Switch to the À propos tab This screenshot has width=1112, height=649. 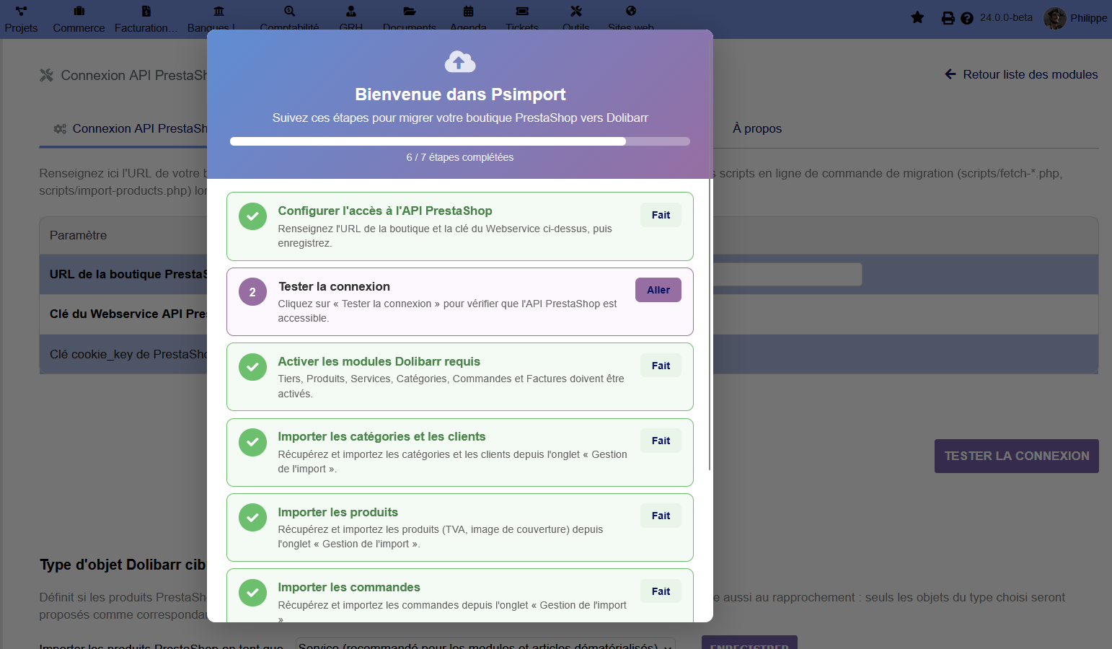click(x=757, y=128)
